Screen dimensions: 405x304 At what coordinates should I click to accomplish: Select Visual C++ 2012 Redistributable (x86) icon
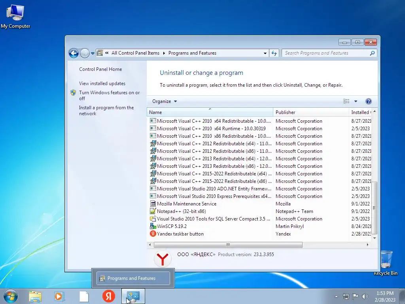[x=153, y=151]
